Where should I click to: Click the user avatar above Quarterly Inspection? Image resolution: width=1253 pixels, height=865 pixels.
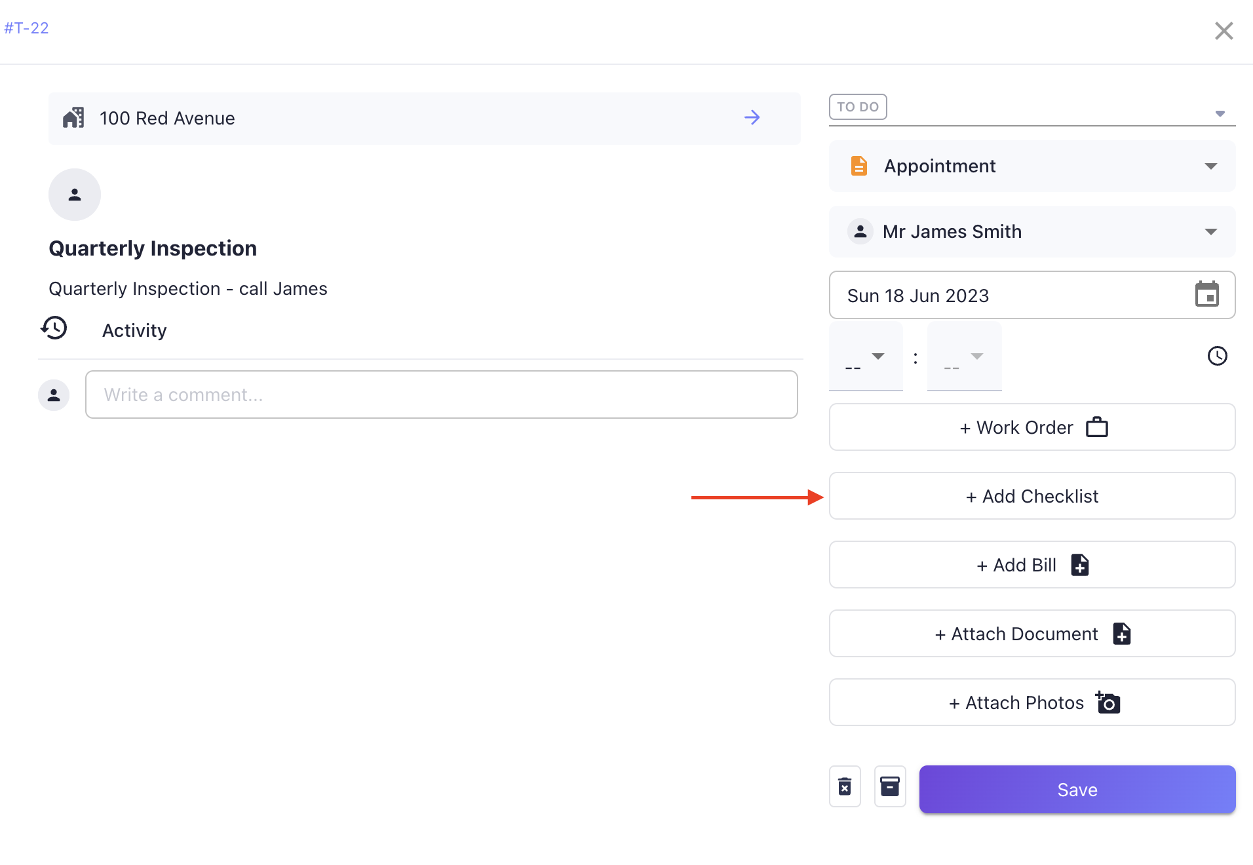(74, 194)
